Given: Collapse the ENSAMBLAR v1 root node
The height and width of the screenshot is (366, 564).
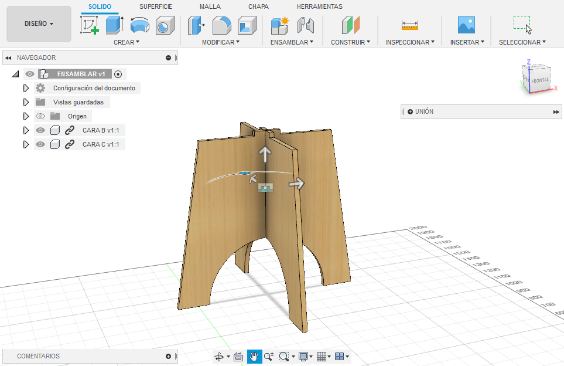Looking at the screenshot, I should tap(15, 74).
